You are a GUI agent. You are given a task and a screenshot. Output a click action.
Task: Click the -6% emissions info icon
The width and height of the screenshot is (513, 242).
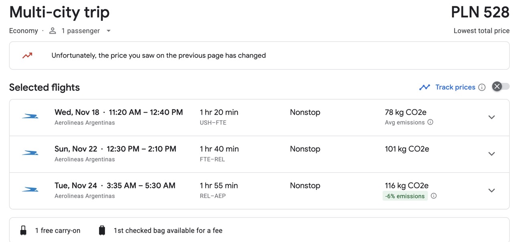[434, 196]
